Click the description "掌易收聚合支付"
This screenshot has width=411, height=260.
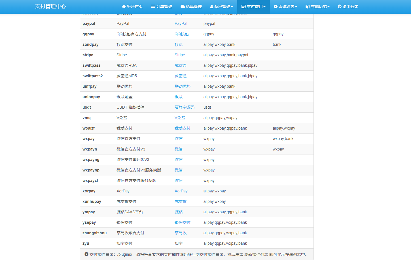click(130, 233)
